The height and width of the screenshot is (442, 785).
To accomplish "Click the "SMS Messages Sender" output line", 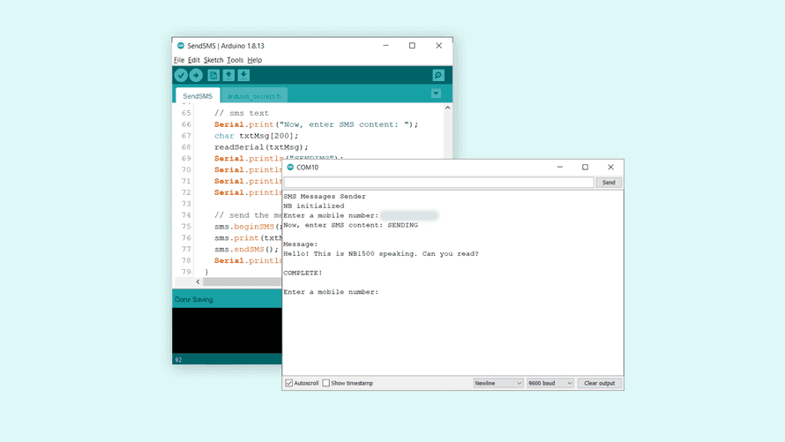I will [x=325, y=196].
